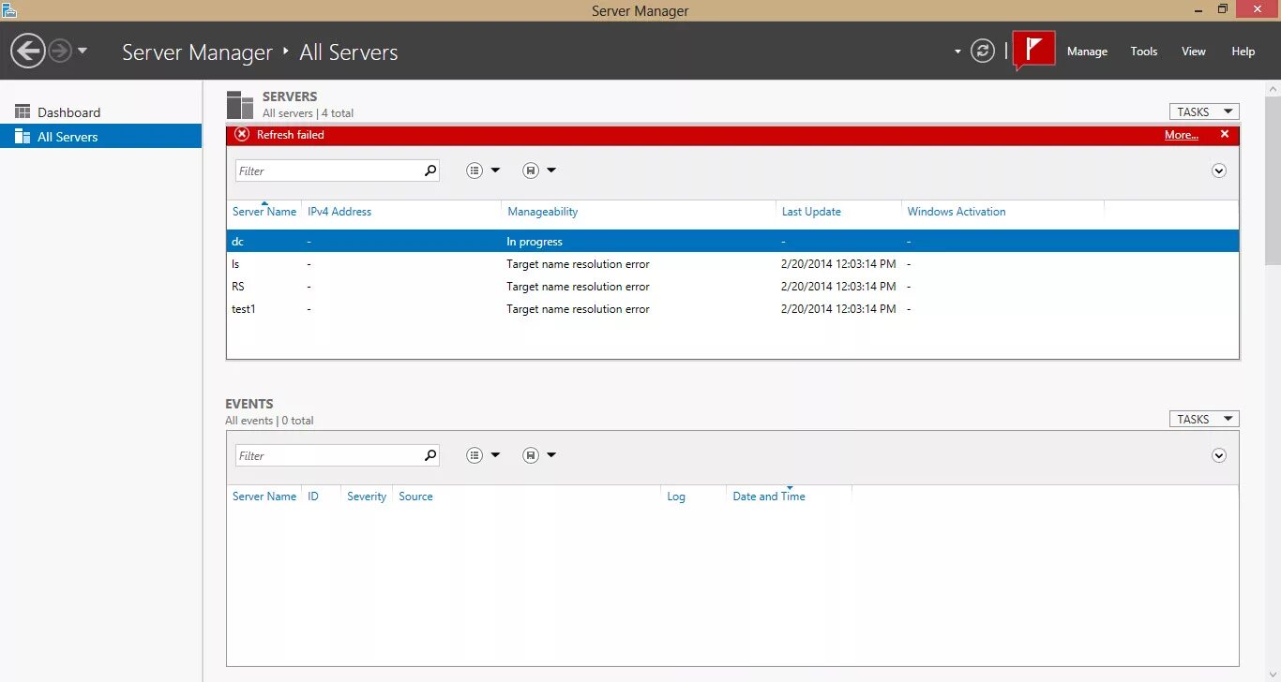
Task: Click Servers saved queries disk icon
Action: [531, 170]
